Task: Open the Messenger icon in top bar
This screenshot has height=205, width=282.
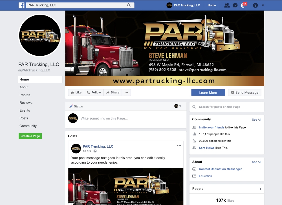Action: click(235, 5)
